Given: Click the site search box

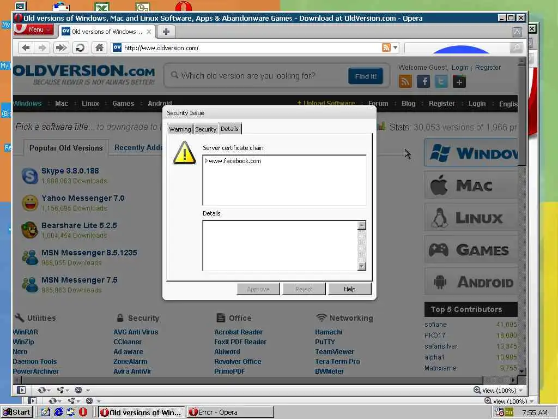Looking at the screenshot, I should coord(258,76).
